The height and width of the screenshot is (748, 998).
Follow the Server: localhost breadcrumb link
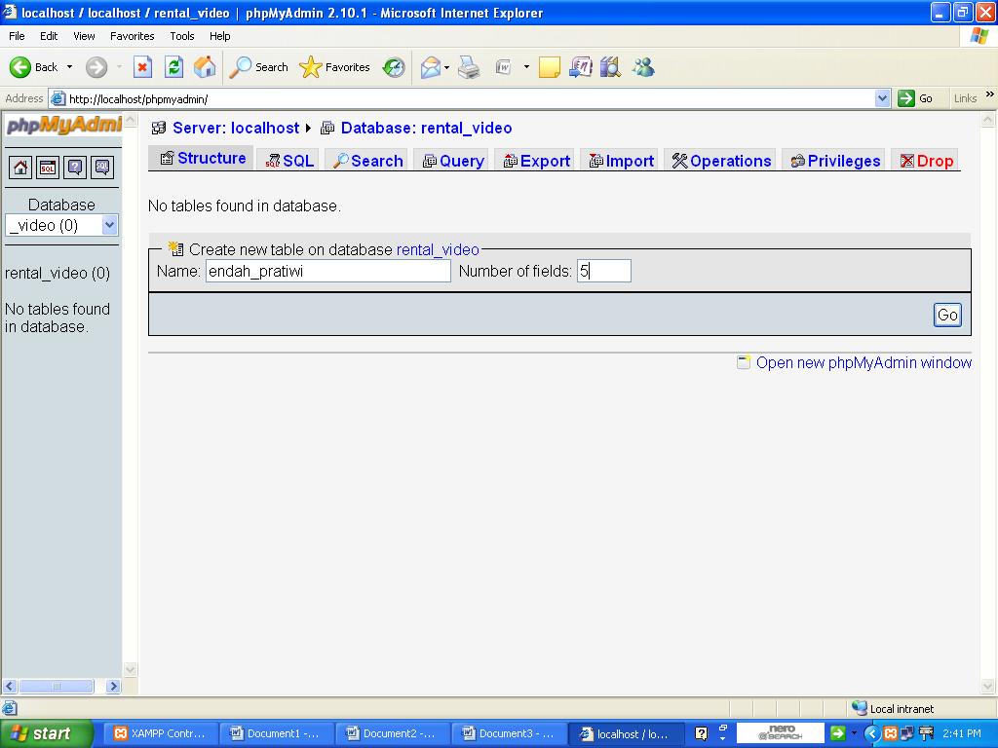coord(236,128)
